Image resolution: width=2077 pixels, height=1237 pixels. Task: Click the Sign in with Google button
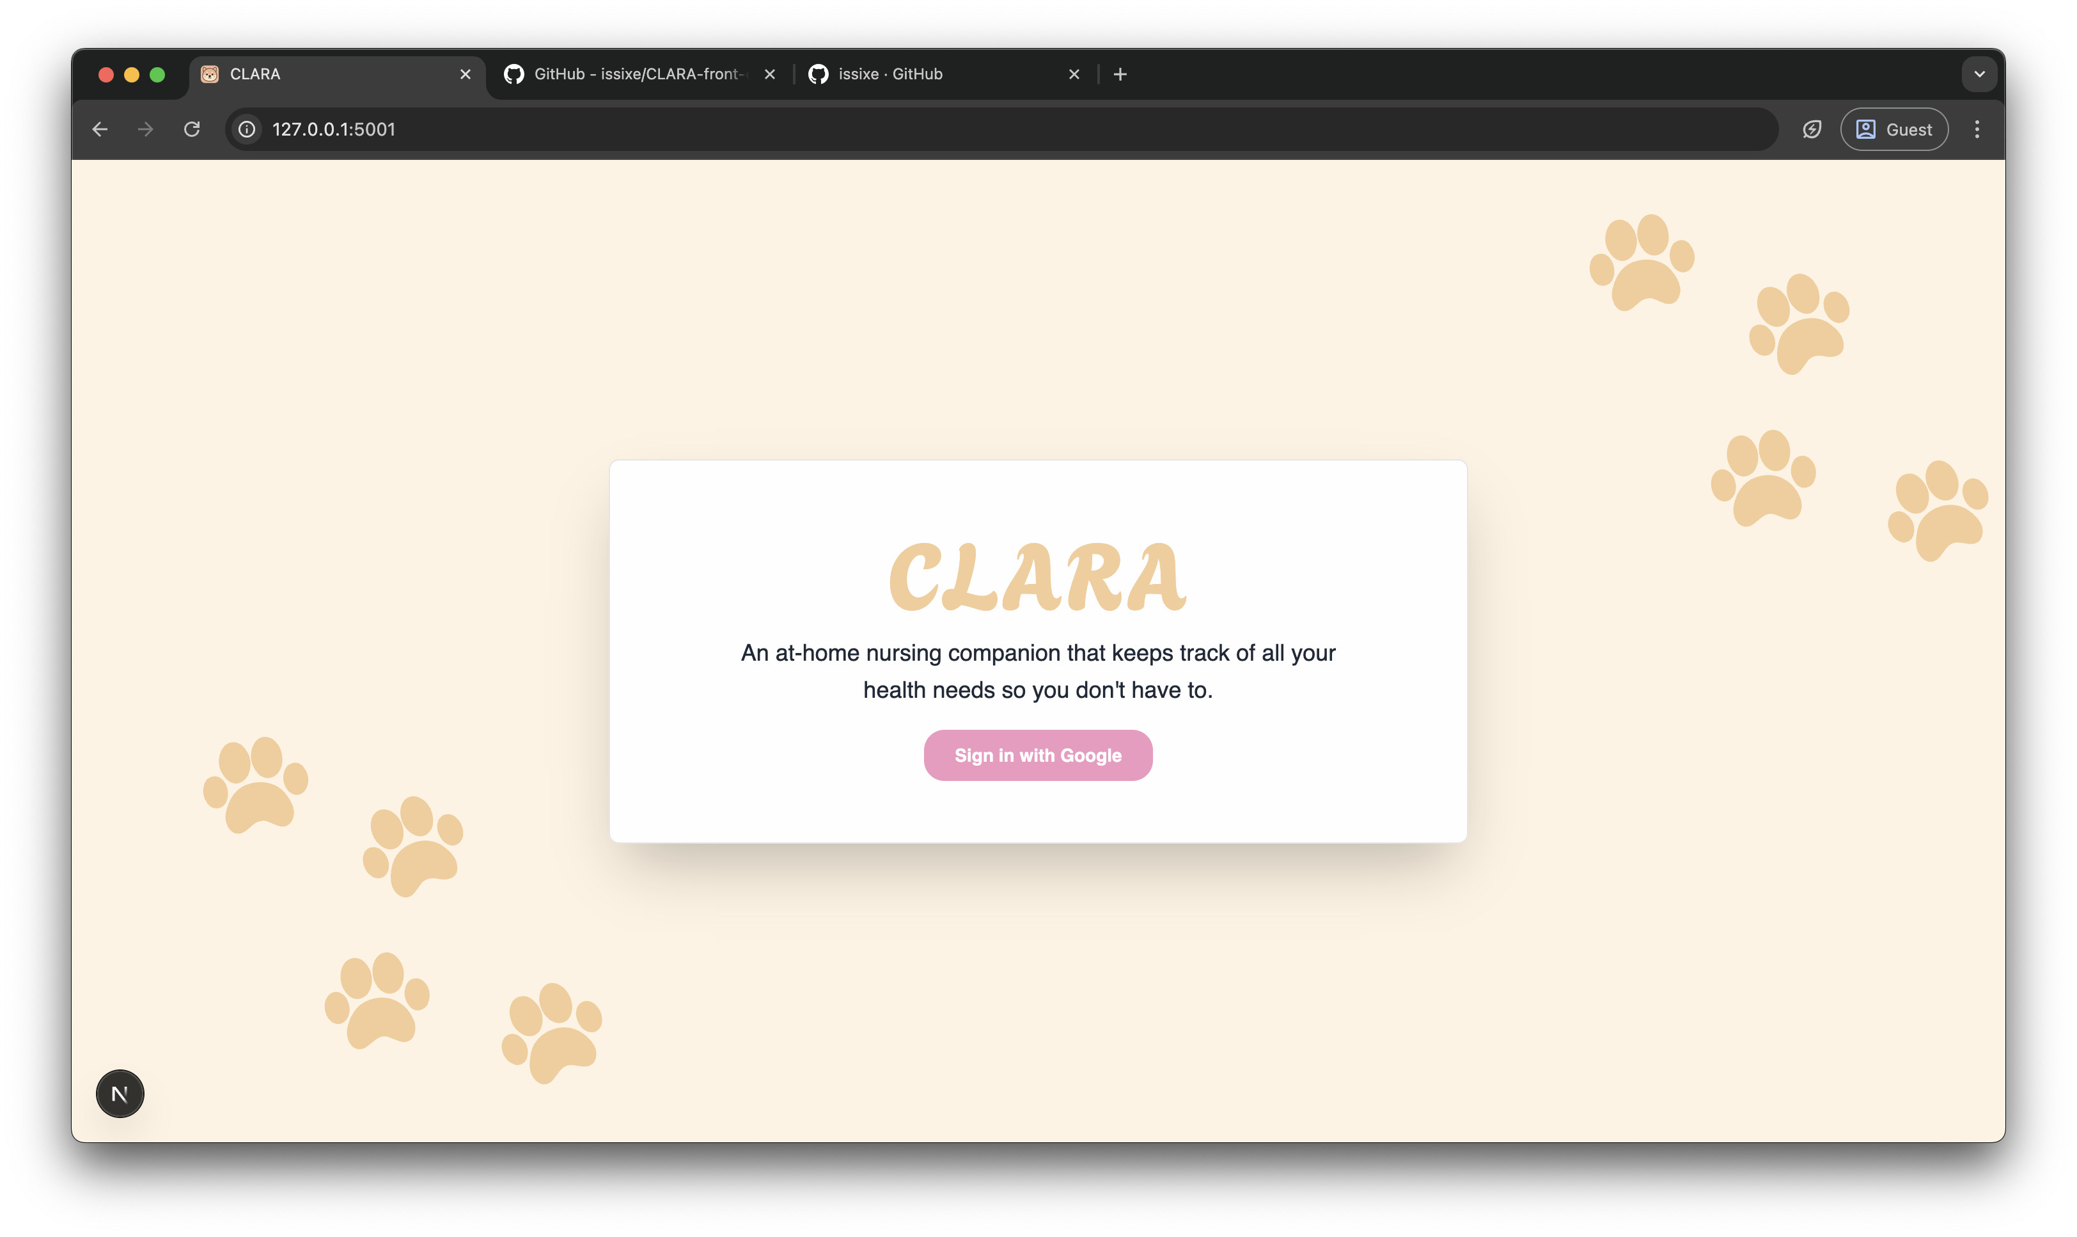(1037, 755)
